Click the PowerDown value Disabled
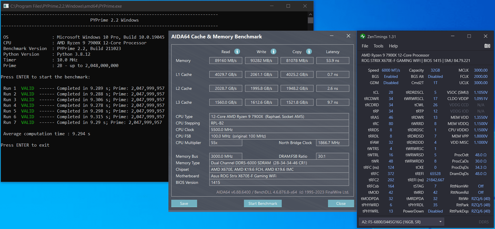 (x=435, y=211)
